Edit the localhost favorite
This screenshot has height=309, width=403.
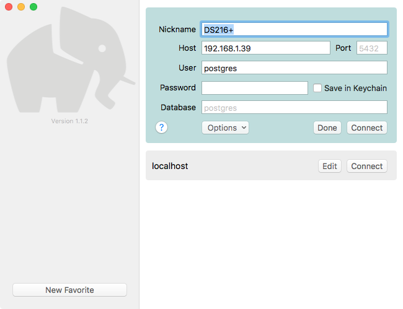pos(329,166)
